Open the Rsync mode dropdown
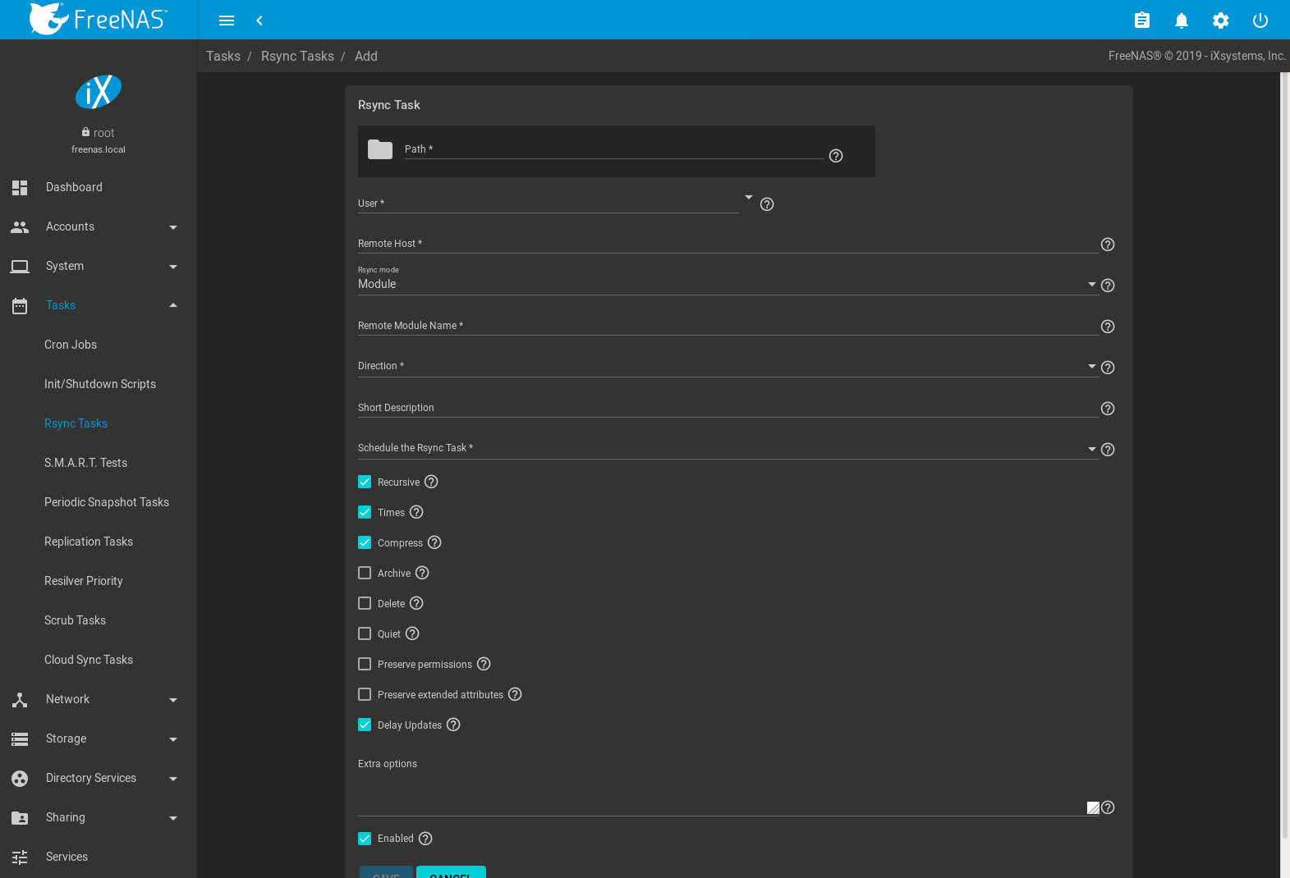Image resolution: width=1290 pixels, height=878 pixels. pyautogui.click(x=727, y=284)
